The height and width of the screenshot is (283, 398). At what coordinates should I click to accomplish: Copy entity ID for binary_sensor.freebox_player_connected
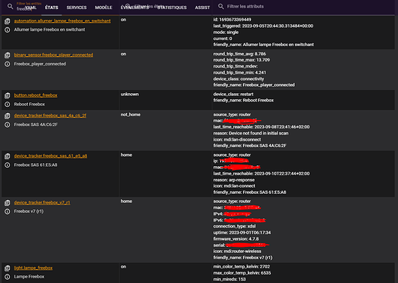(7, 55)
